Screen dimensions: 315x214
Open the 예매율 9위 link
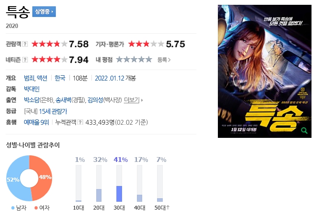pyautogui.click(x=36, y=122)
